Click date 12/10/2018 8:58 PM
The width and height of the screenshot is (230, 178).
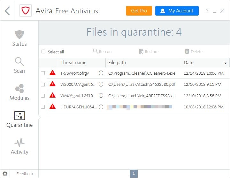point(203,96)
